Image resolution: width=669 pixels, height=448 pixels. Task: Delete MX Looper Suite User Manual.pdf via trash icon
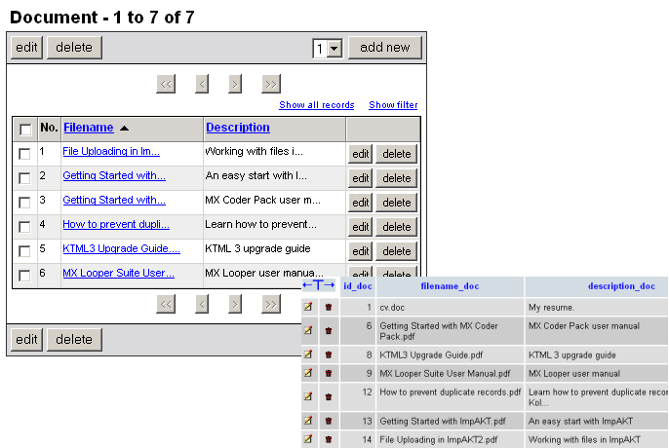(329, 372)
